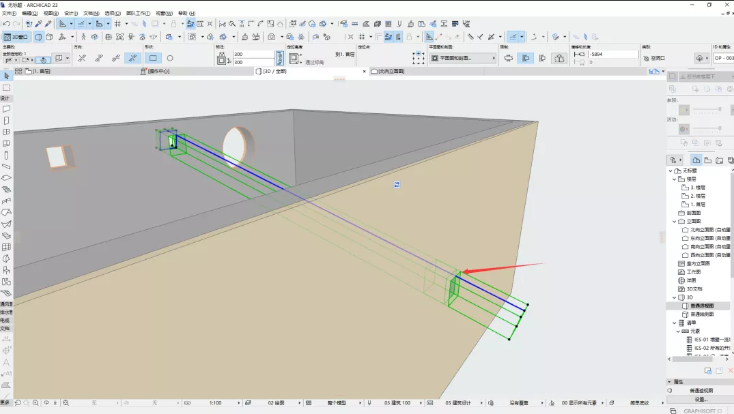
Task: Open the 文件 menu
Action: (9, 13)
